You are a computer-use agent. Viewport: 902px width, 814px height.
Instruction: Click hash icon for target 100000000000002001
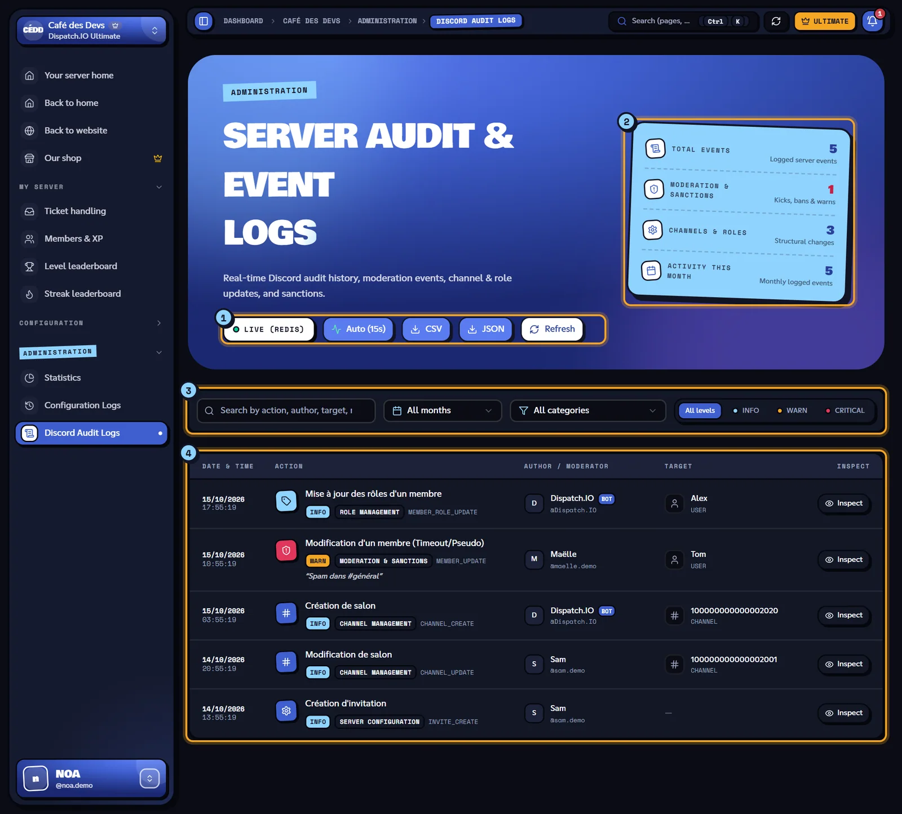click(x=674, y=665)
